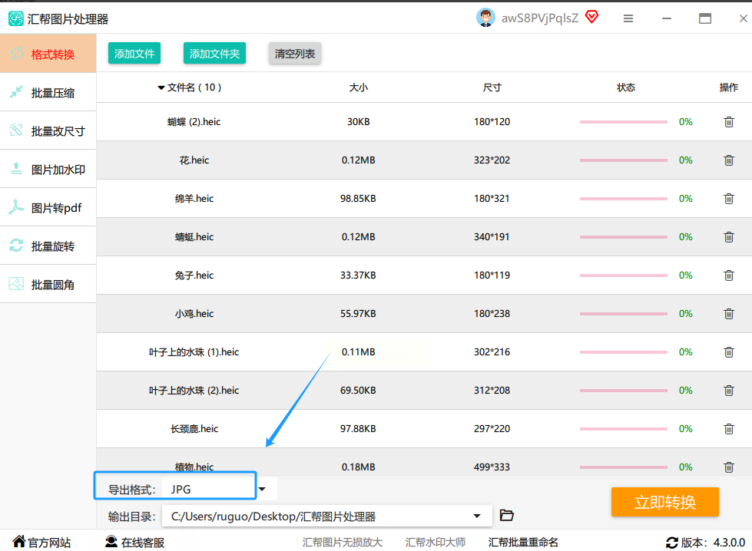Select 图片转pdf sidebar item
752x551 pixels.
48,207
